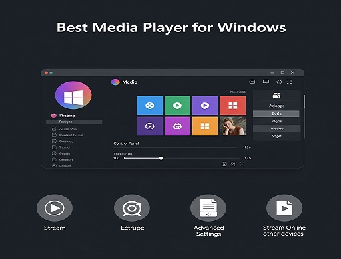Click the pink circle icon beside Fboaing
Screen dimensions: 341x259
click(x=54, y=116)
